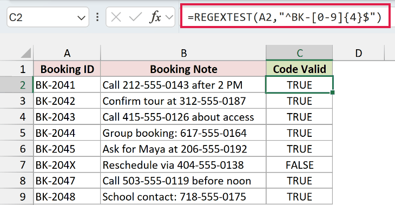Select row 6 header
The image size is (395, 205).
(x=17, y=149)
